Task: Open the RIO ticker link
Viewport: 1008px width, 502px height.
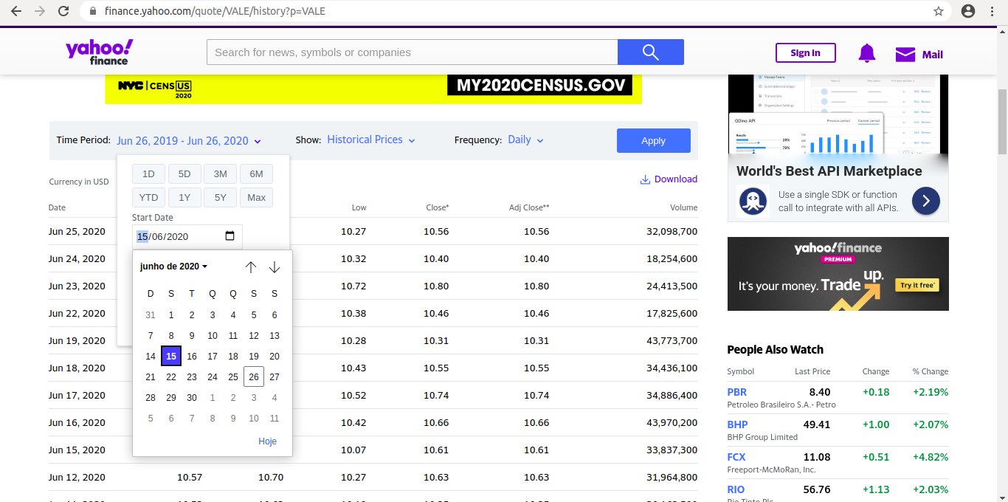Action: tap(736, 489)
